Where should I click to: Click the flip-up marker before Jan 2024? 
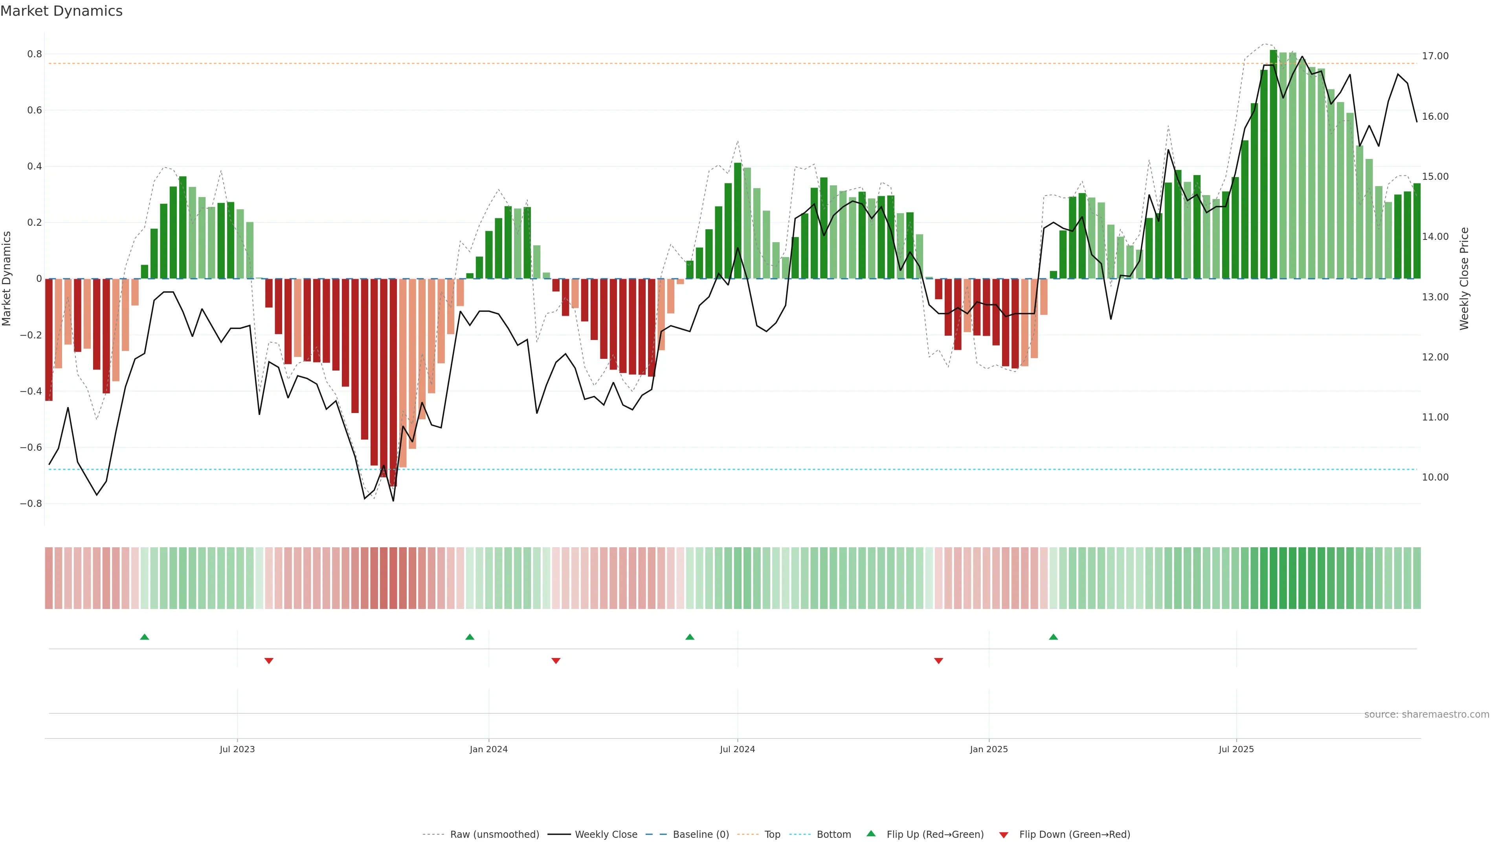pos(470,637)
